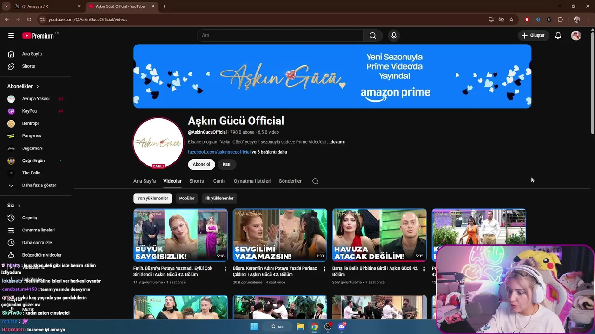Go back to the previous page
595x334 pixels.
[7, 19]
